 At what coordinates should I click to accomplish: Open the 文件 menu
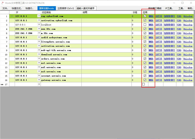click(5, 8)
